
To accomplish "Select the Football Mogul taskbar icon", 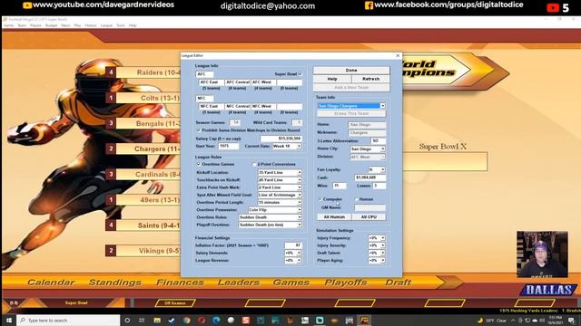I will click(x=364, y=320).
